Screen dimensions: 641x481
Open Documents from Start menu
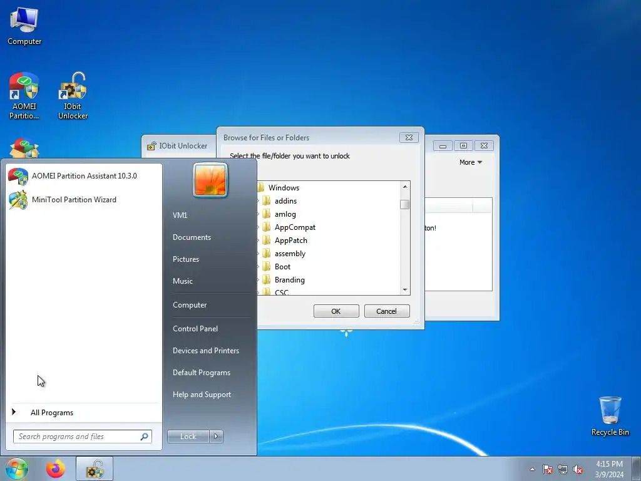[192, 237]
